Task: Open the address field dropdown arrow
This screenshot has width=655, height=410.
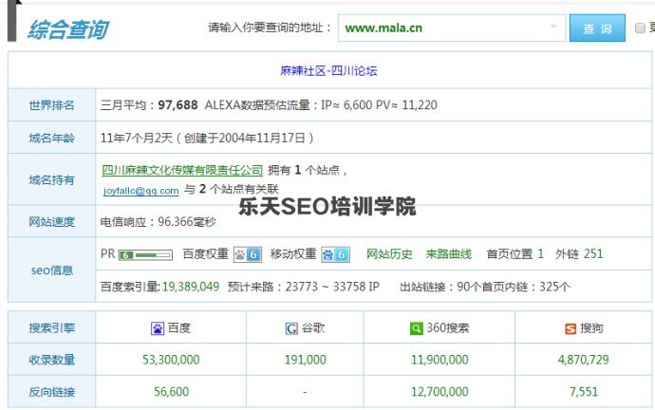Action: pos(553,27)
